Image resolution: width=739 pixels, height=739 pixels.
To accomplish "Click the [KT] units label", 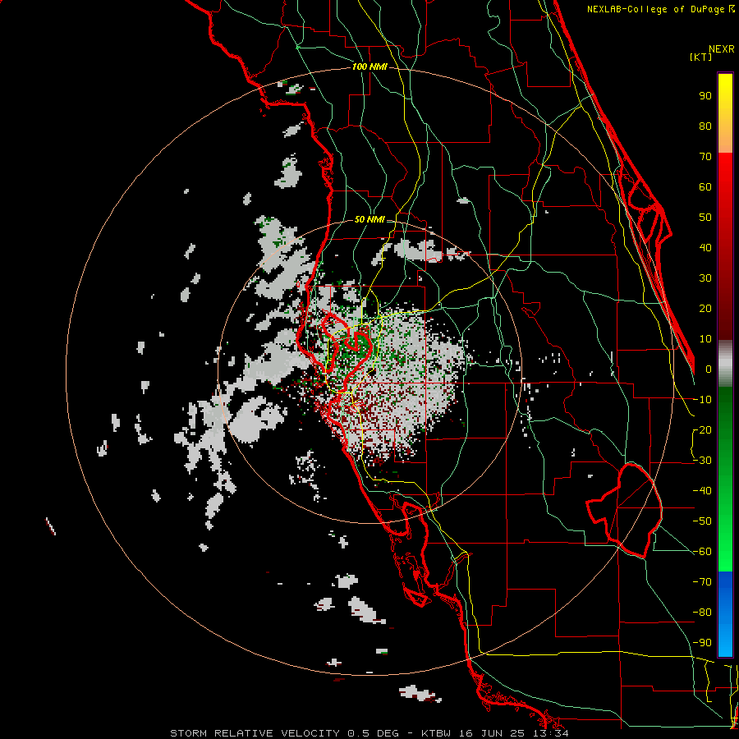I will coord(701,57).
